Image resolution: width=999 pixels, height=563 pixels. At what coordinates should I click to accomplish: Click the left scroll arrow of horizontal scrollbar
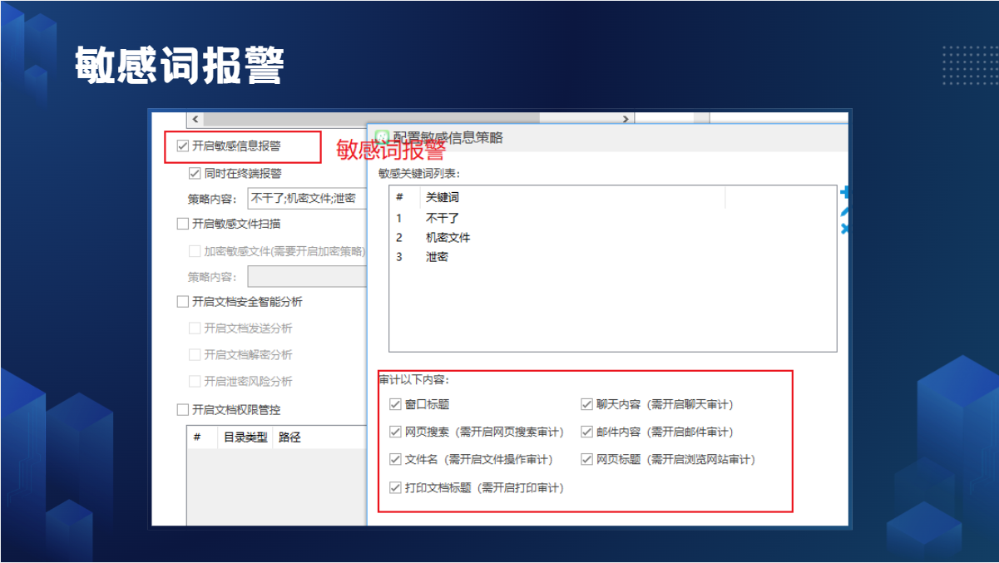coord(195,119)
